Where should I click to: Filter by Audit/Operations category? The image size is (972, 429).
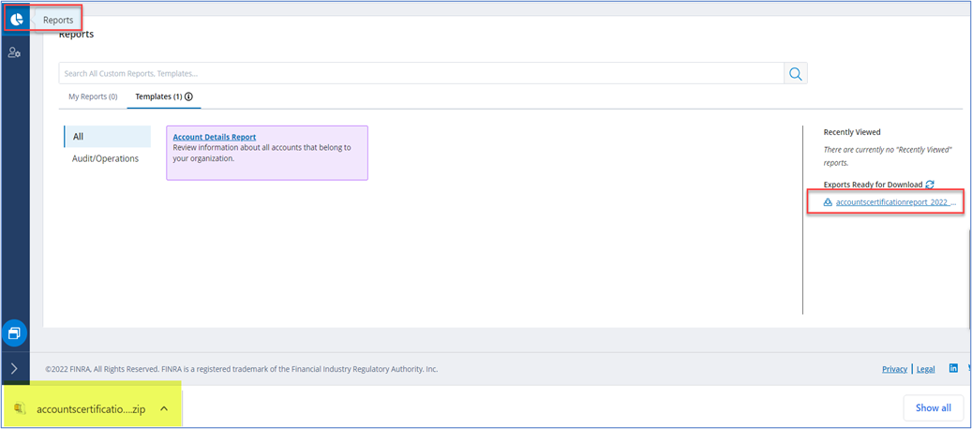(105, 158)
